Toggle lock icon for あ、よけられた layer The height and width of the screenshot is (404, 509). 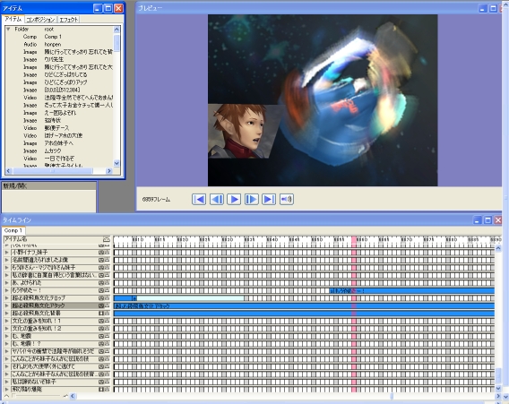pos(107,283)
